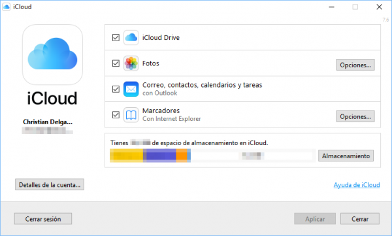Toggle the Marcadores checkbox
The image size is (392, 236).
[116, 115]
